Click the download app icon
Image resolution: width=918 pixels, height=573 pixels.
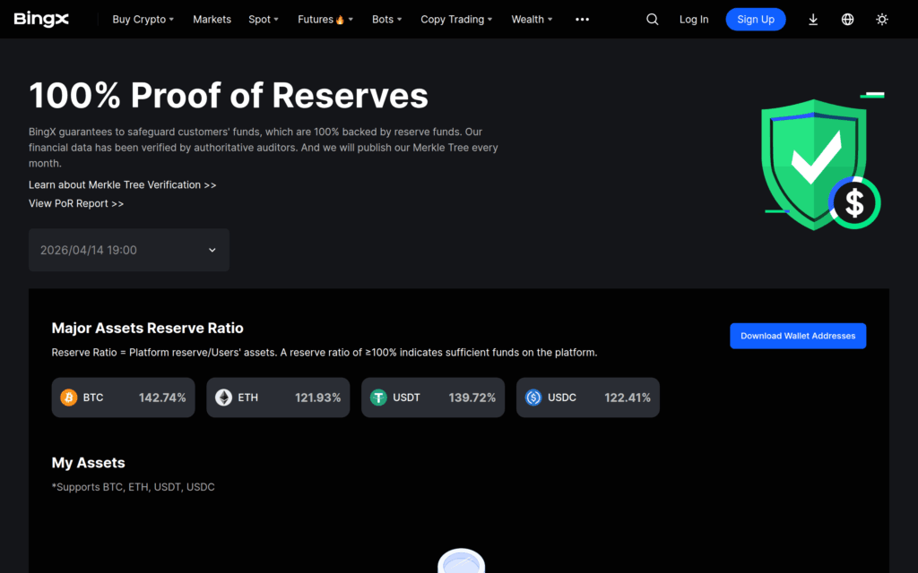point(812,20)
